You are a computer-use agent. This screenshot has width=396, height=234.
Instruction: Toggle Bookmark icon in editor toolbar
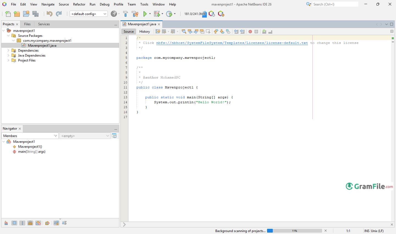(228, 32)
